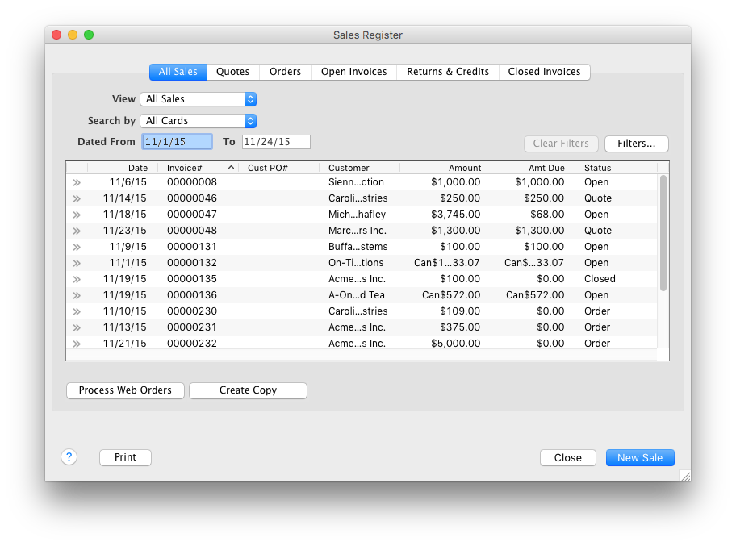Select customer Sienn...ction

356,182
